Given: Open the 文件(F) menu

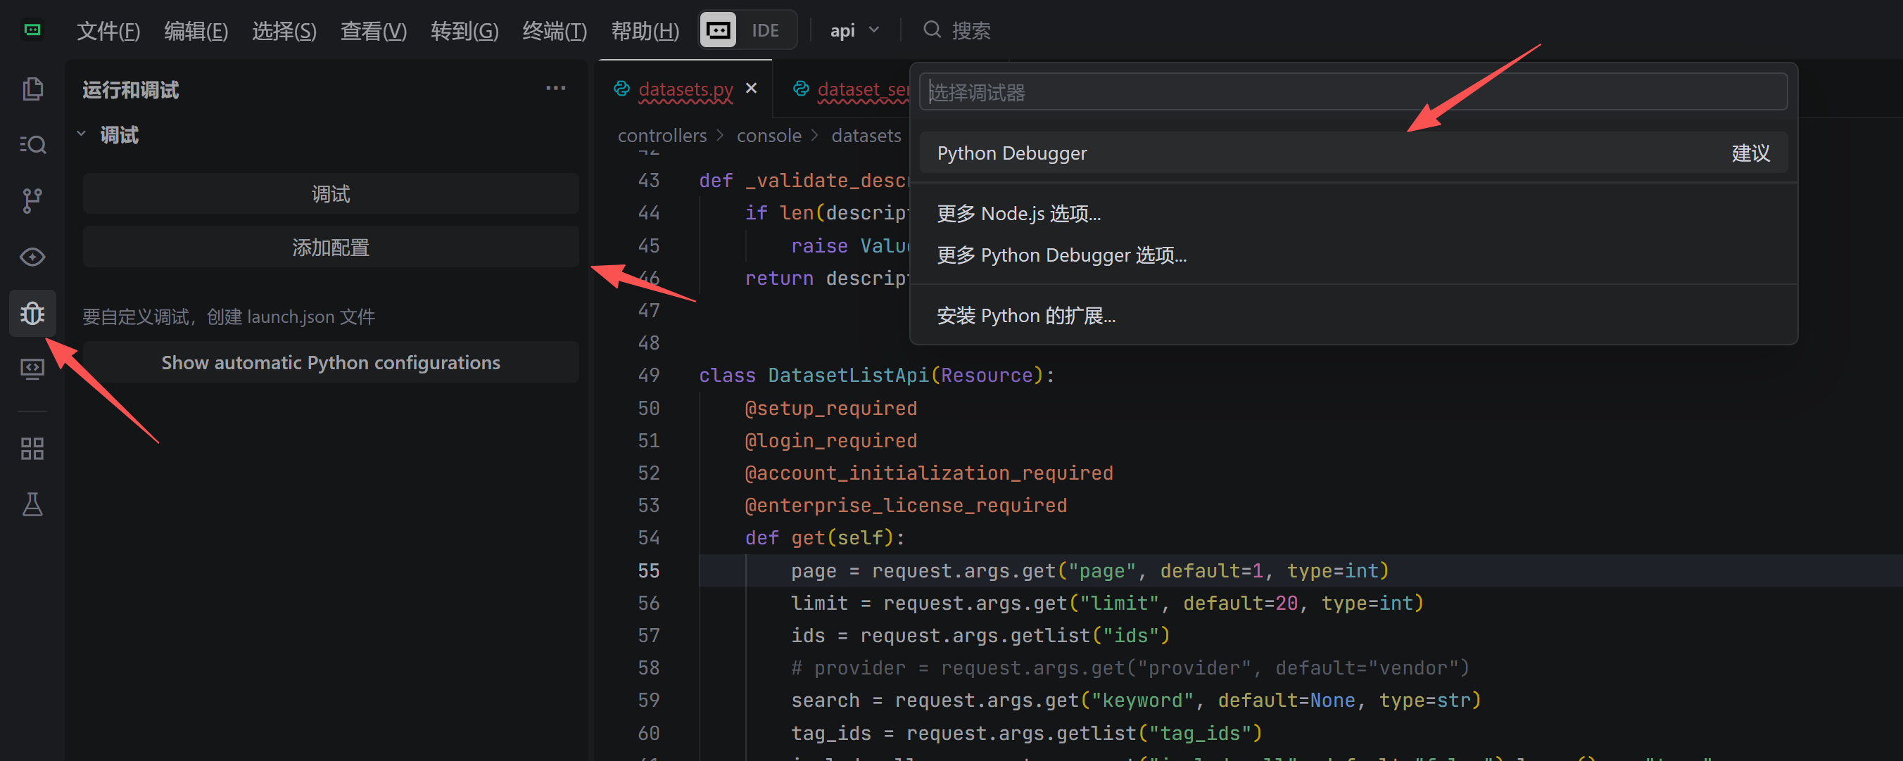Looking at the screenshot, I should [x=108, y=30].
